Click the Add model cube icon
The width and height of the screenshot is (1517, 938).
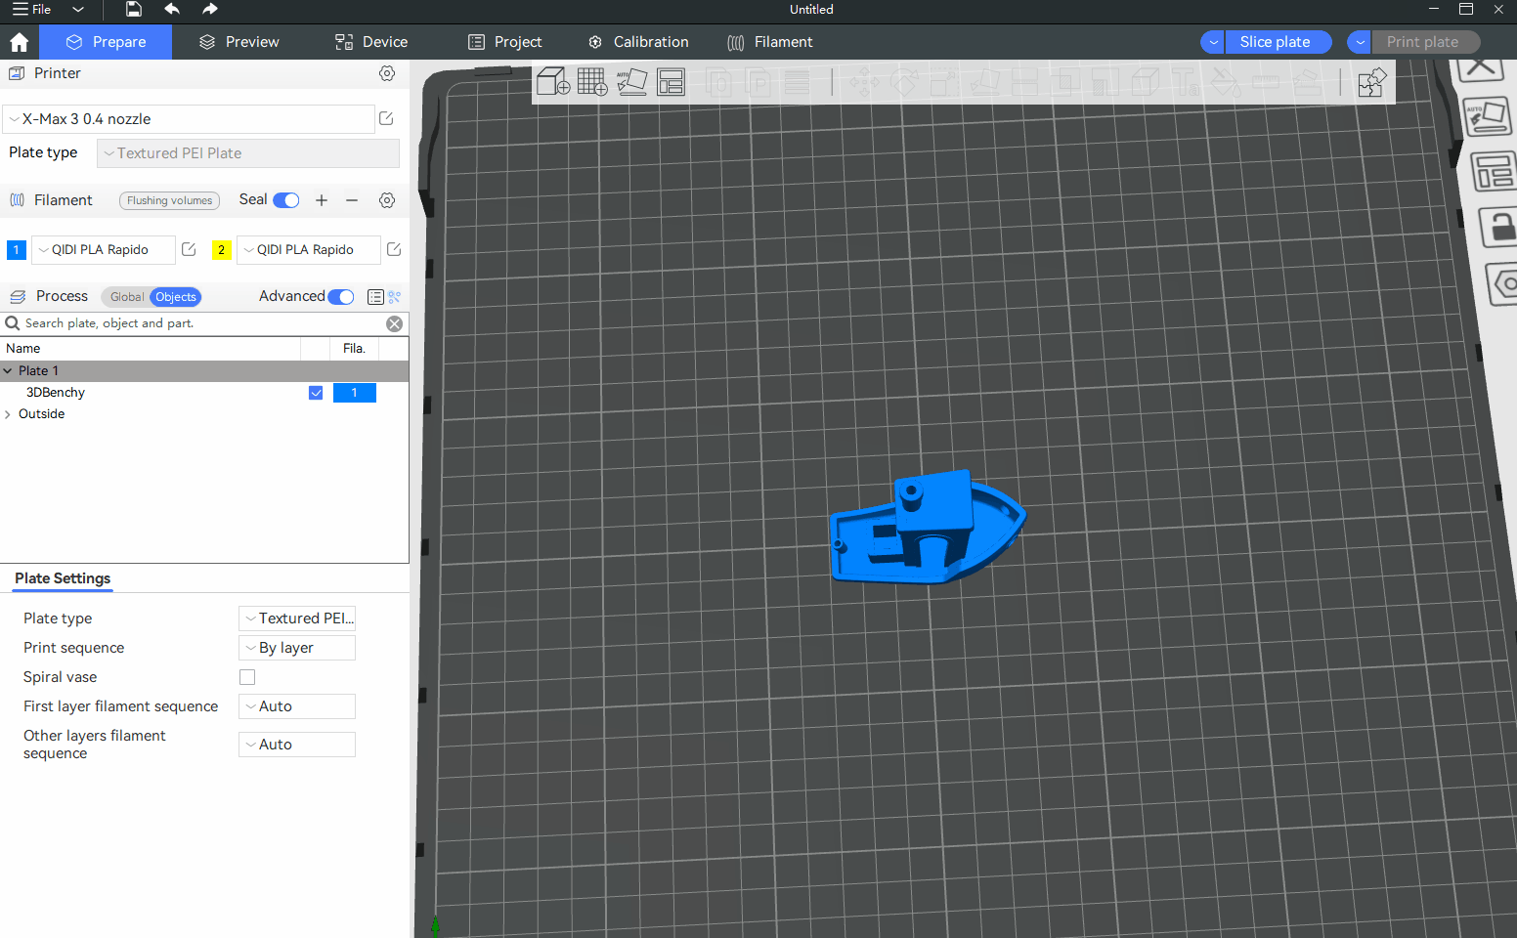point(553,82)
